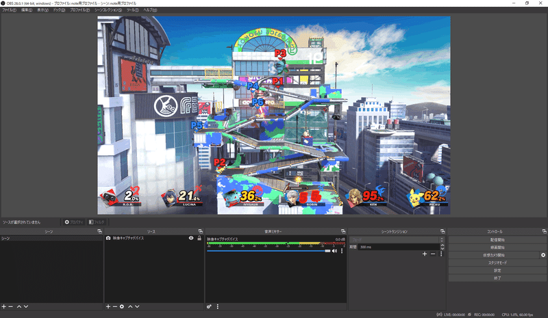Screen dimensions: 548x318
Task: Increase transition duration with up stepper
Action: pos(442,246)
